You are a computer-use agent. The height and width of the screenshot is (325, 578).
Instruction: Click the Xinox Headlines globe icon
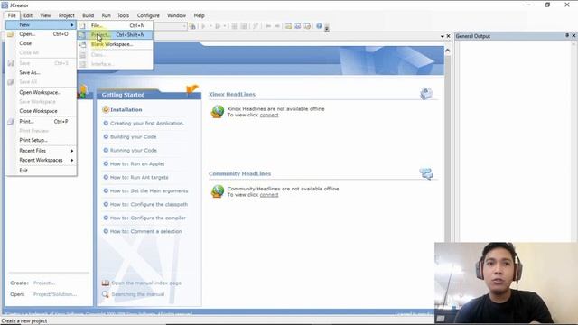(218, 111)
